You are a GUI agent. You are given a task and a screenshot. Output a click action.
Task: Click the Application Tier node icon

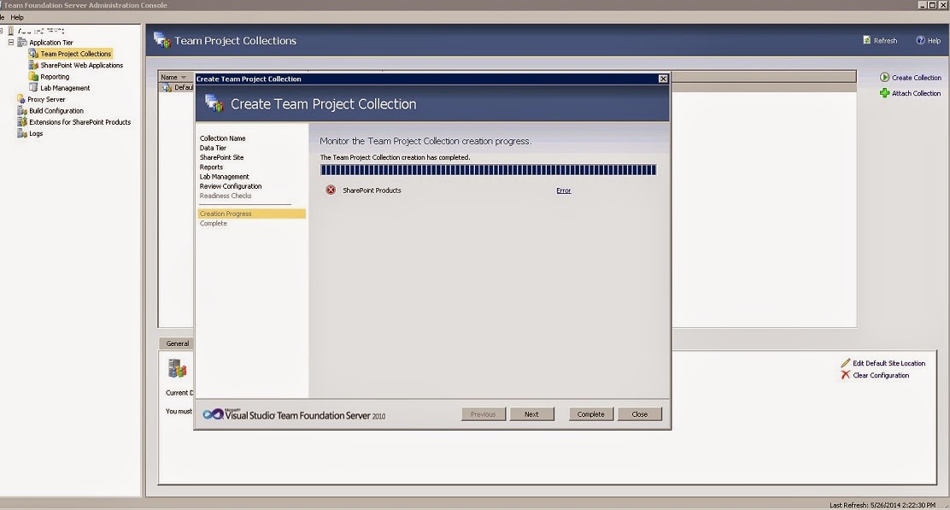(22, 43)
